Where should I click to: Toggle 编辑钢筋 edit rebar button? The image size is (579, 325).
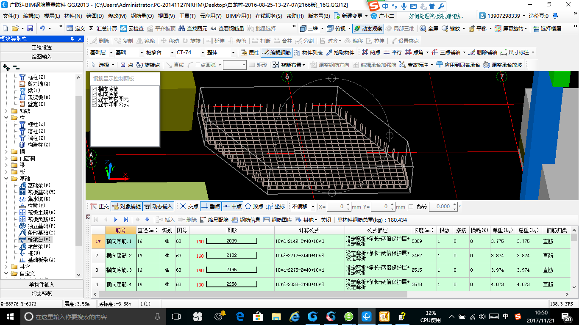[x=276, y=52]
